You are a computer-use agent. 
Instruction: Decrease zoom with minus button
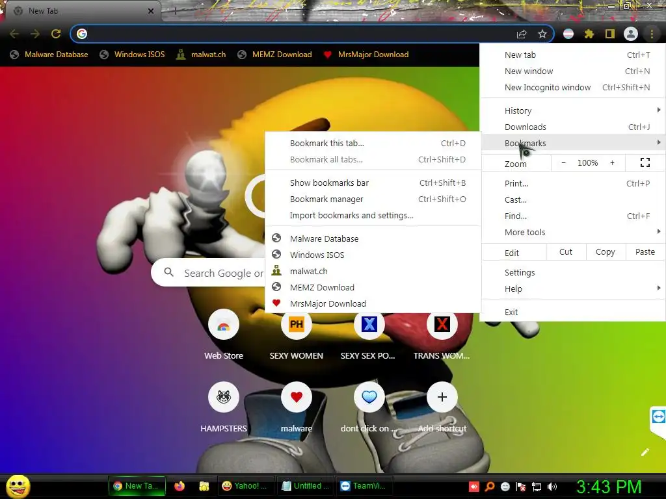pyautogui.click(x=564, y=163)
